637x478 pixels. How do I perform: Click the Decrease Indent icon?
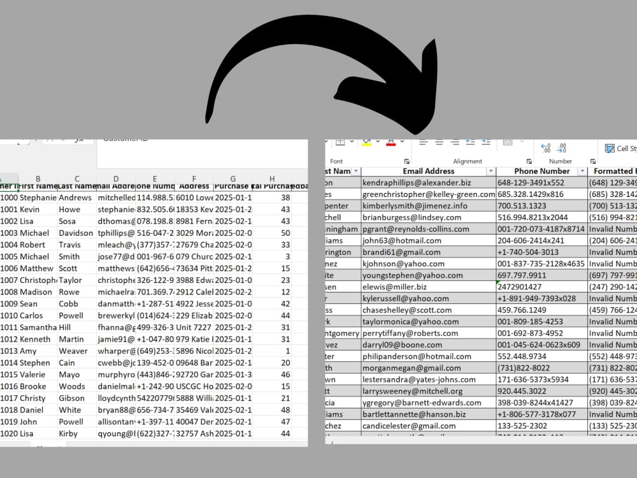click(471, 142)
